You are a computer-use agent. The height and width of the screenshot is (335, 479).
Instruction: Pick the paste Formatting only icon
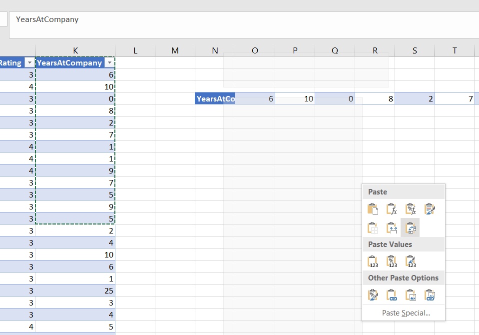pyautogui.click(x=373, y=295)
